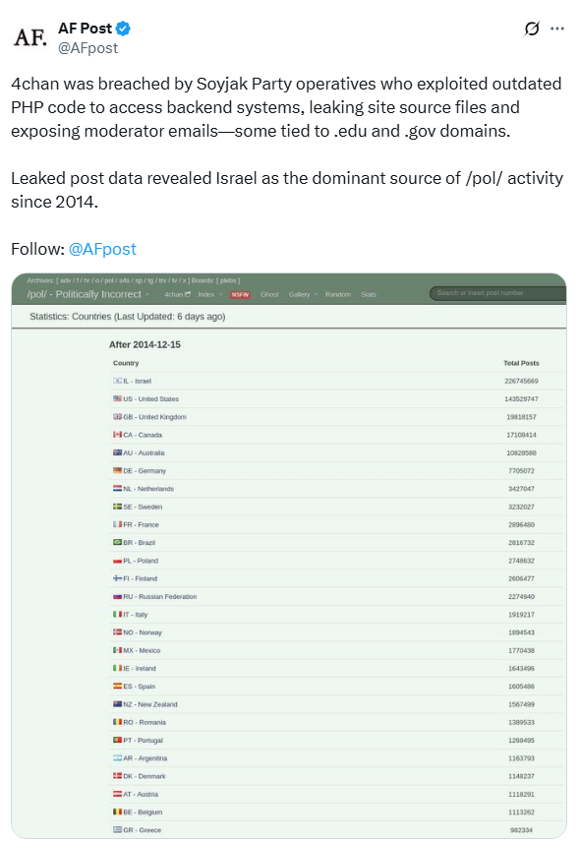Click the United States flag icon
The height and width of the screenshot is (842, 580).
coord(118,398)
